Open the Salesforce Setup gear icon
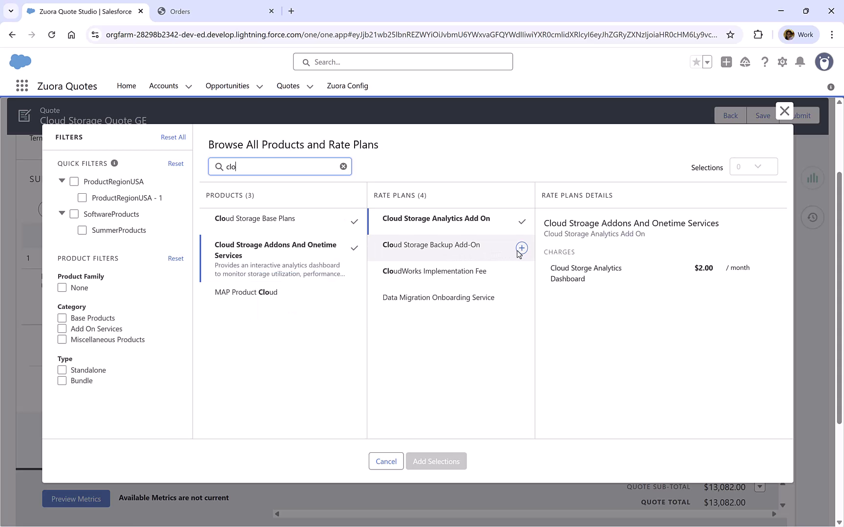This screenshot has height=527, width=844. tap(782, 62)
